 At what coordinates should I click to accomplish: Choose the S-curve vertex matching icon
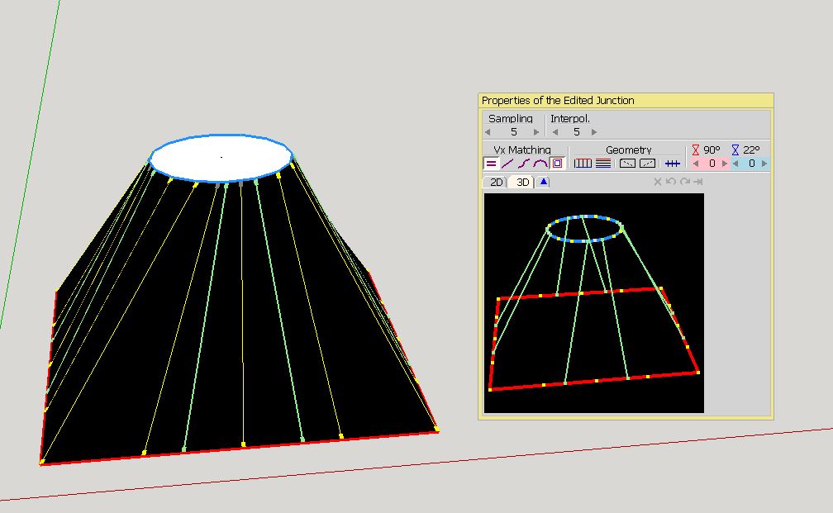coord(524,164)
